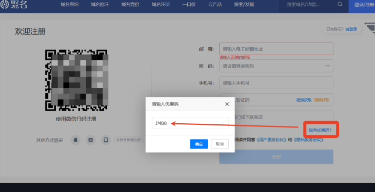375x192 pixels.
Task: Open the 云产品 menu
Action: point(215,5)
